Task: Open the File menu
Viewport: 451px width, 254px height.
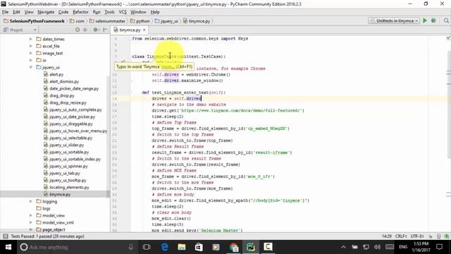Action: click(x=5, y=12)
